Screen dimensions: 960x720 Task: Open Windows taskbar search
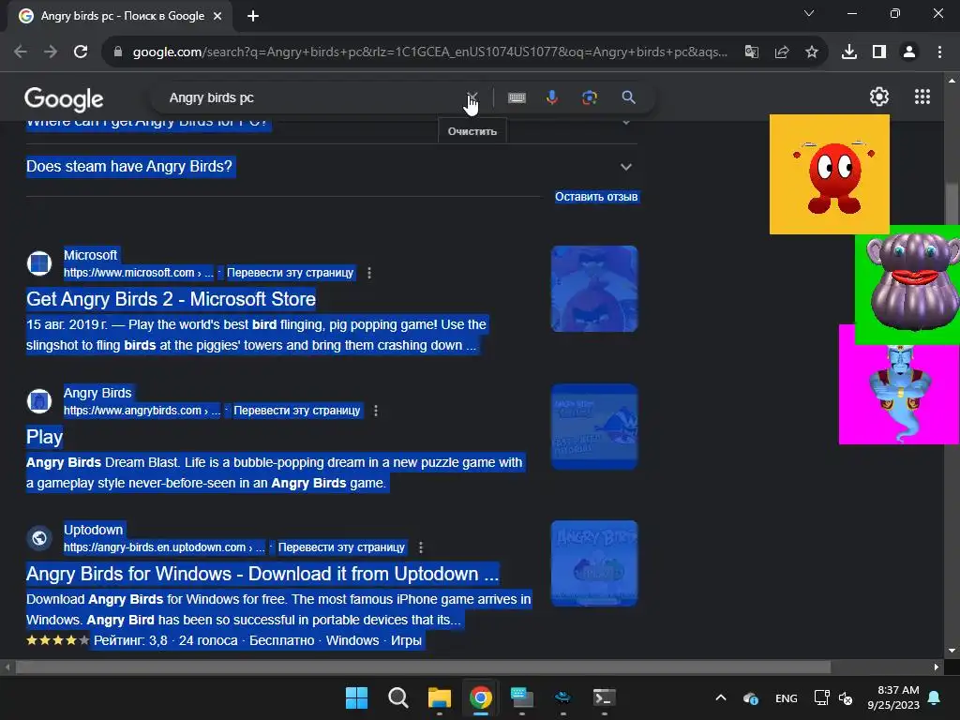pos(397,697)
